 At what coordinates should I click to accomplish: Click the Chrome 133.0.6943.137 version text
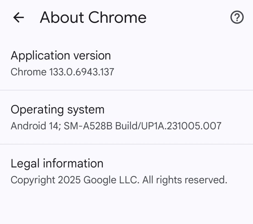(x=62, y=72)
